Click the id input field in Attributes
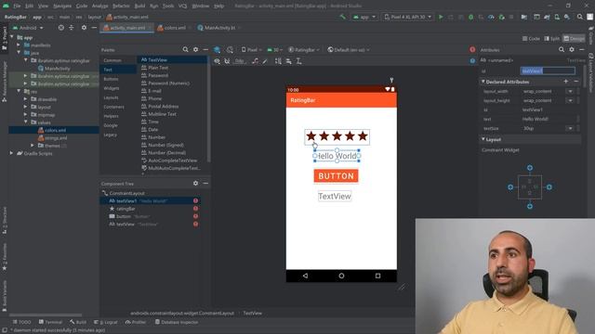Screen dimensions: 595x334 (x=548, y=71)
